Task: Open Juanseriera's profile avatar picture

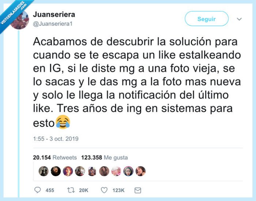Action: tap(20, 20)
